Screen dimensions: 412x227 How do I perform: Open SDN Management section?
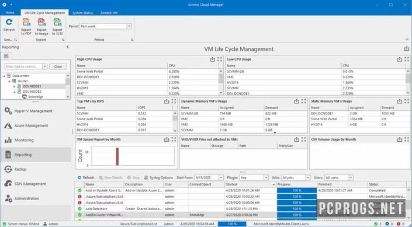pyautogui.click(x=36, y=184)
